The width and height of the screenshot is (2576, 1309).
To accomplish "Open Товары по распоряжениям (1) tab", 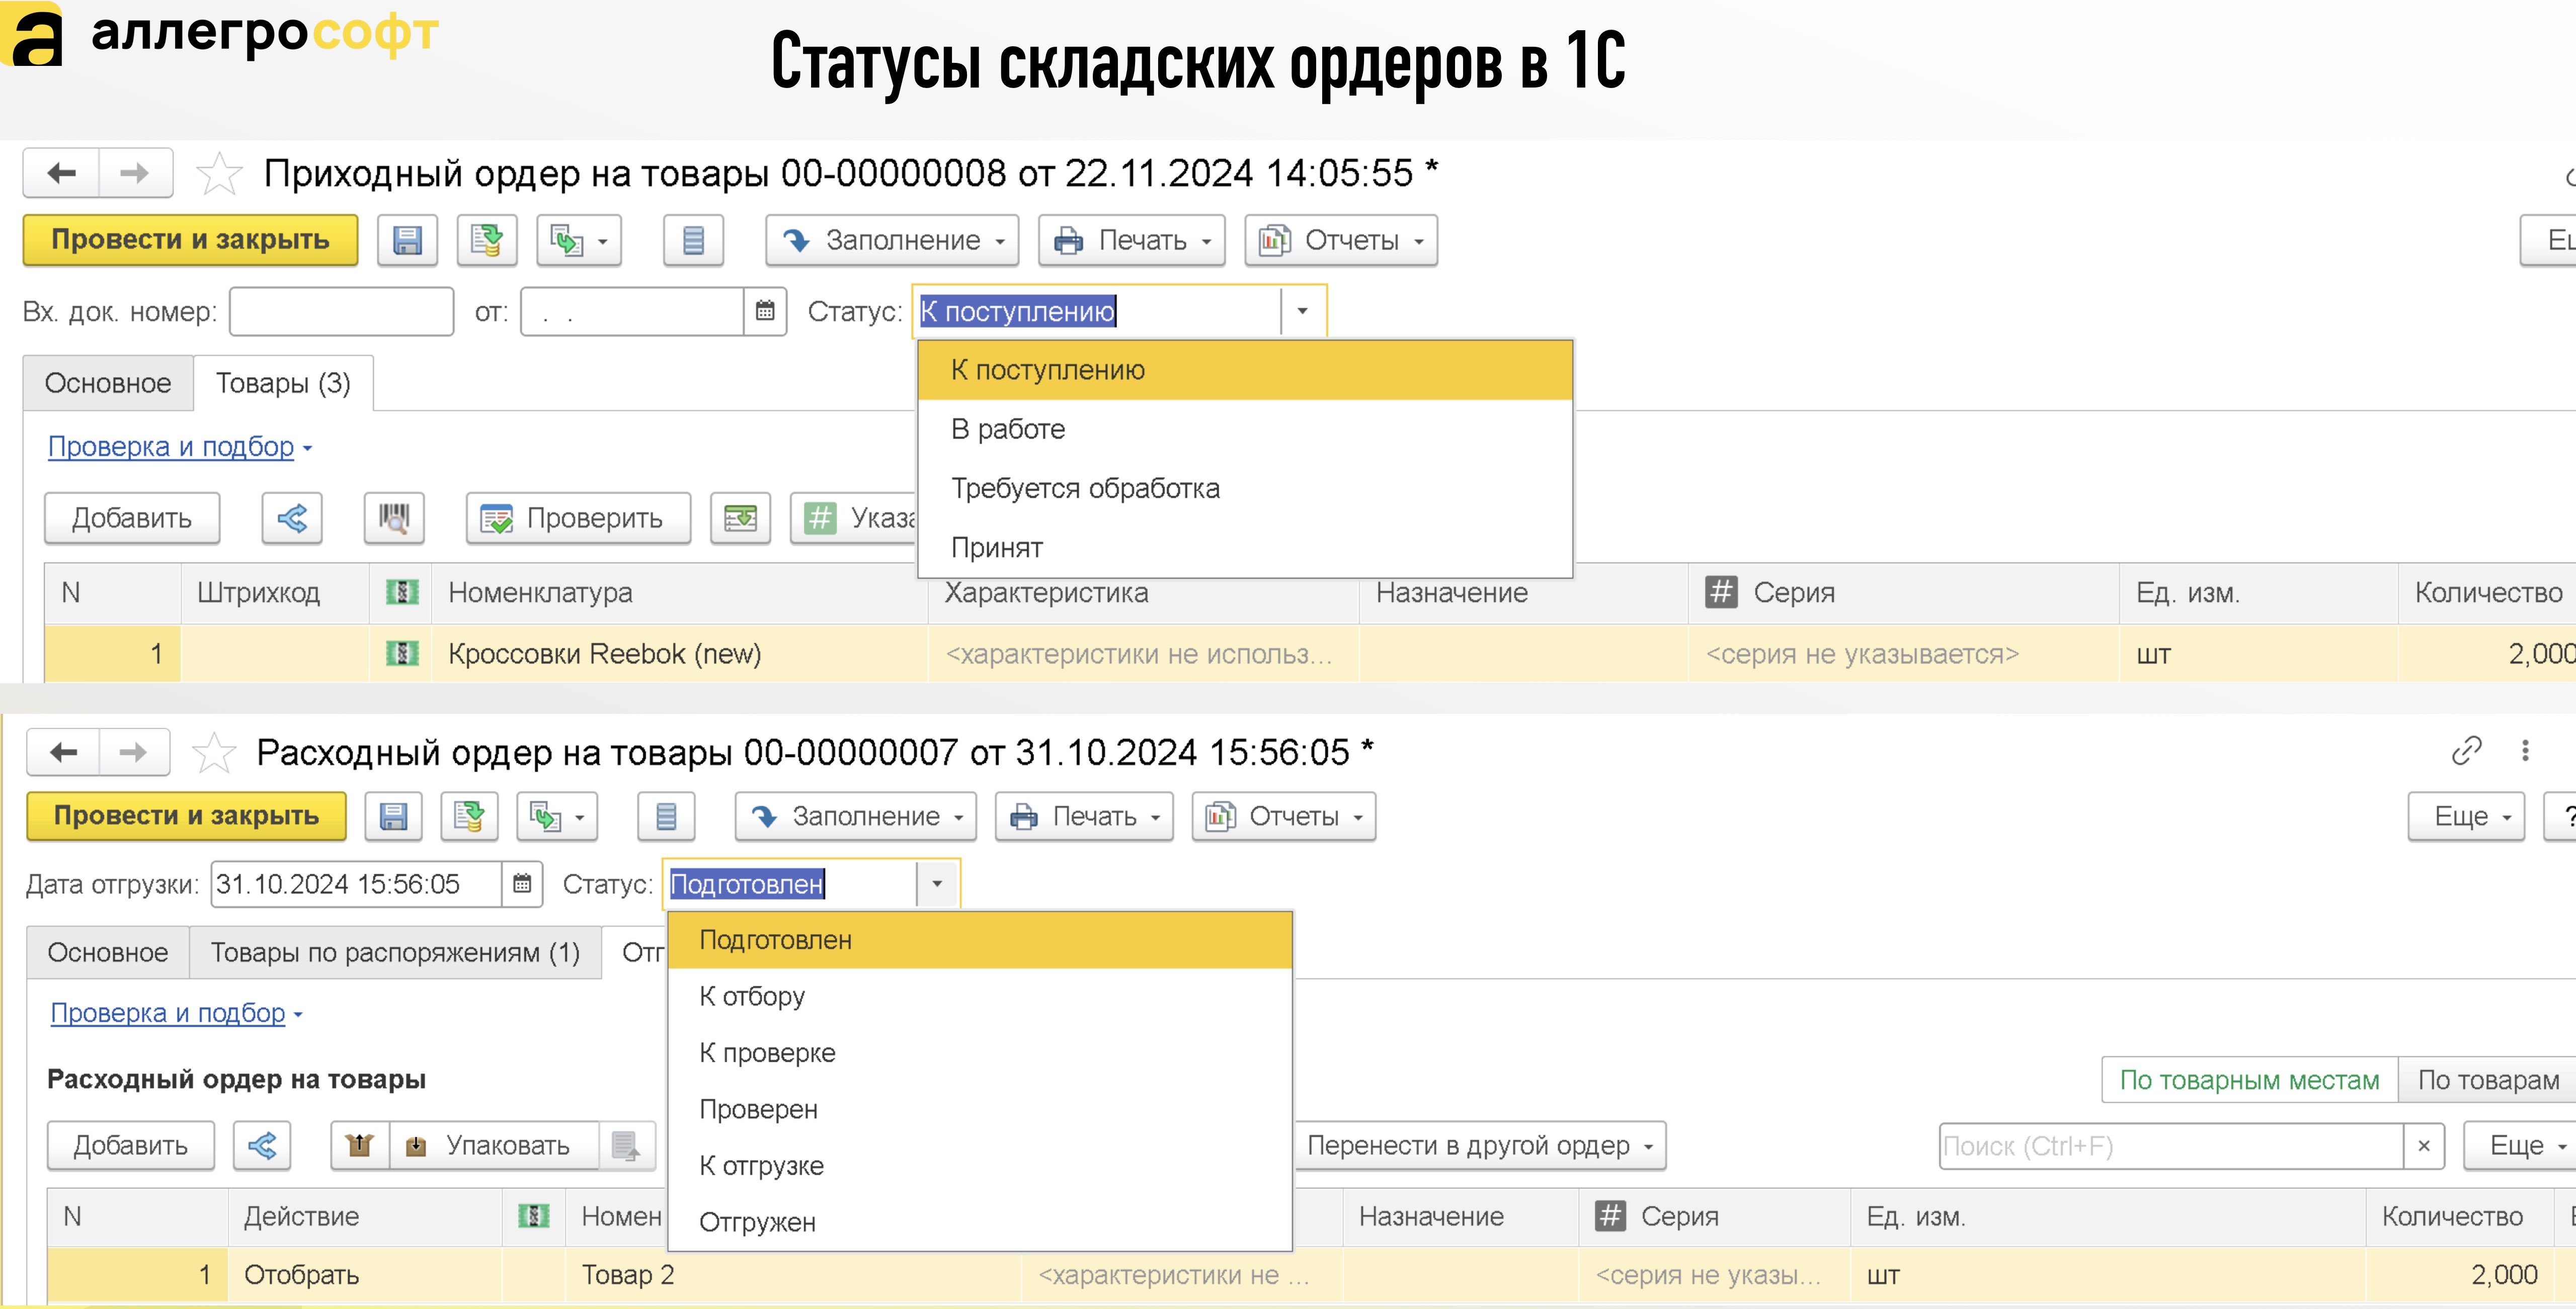I will coord(395,952).
